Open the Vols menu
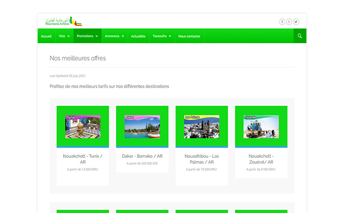343x213 pixels. [64, 36]
